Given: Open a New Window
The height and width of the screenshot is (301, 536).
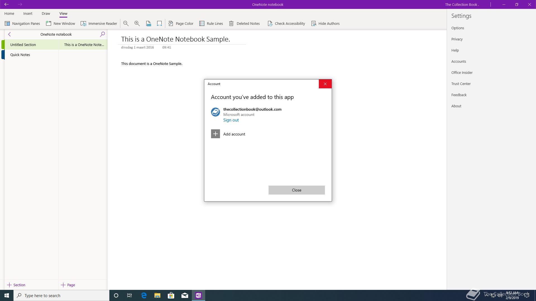Looking at the screenshot, I should (x=60, y=23).
